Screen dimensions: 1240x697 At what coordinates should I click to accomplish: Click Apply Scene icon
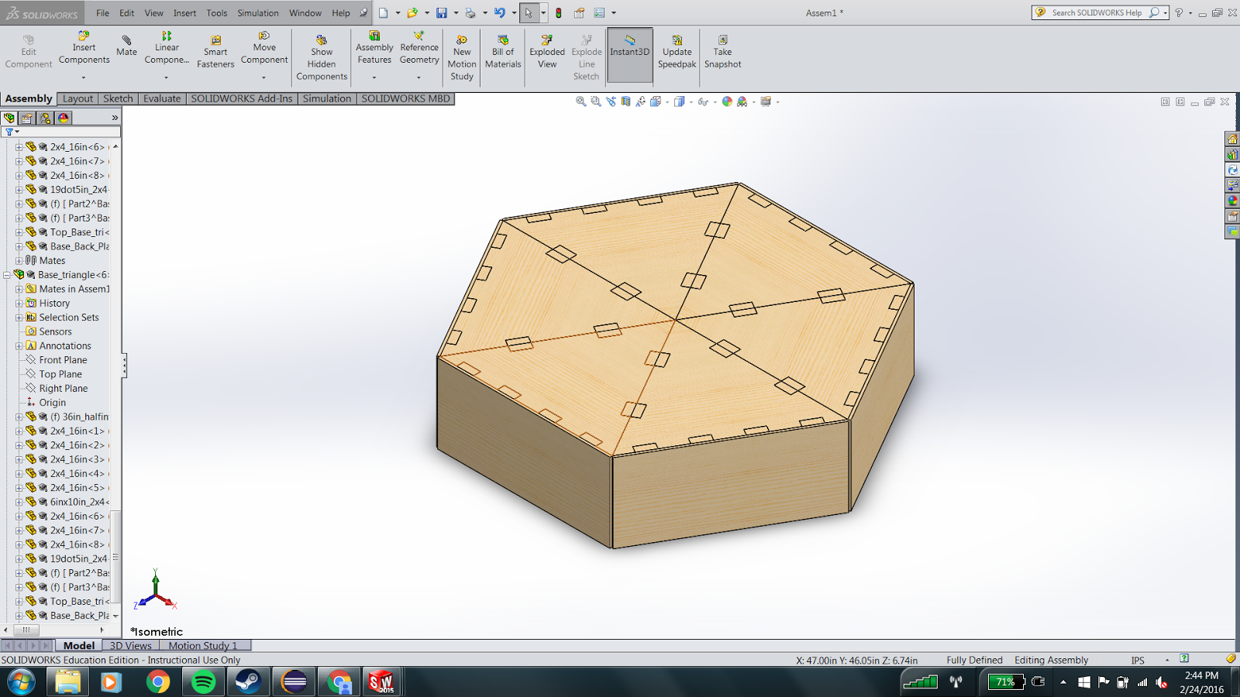pos(742,101)
